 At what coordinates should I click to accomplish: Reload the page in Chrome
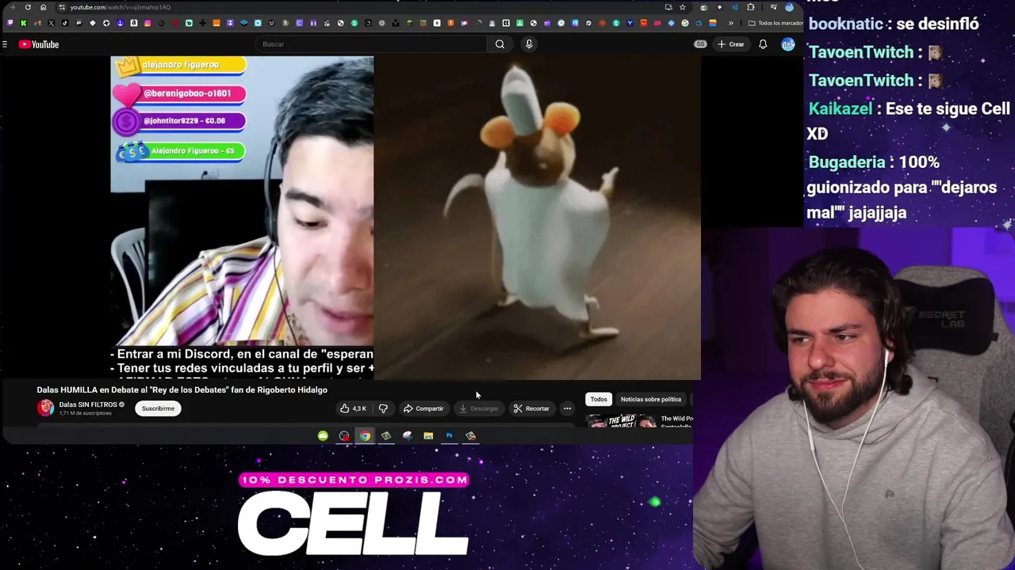pyautogui.click(x=28, y=7)
